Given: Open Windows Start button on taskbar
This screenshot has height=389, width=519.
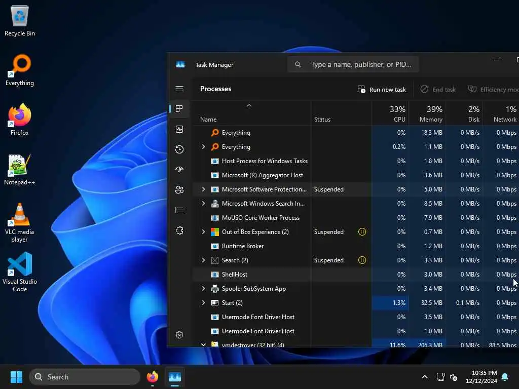Looking at the screenshot, I should pyautogui.click(x=16, y=377).
